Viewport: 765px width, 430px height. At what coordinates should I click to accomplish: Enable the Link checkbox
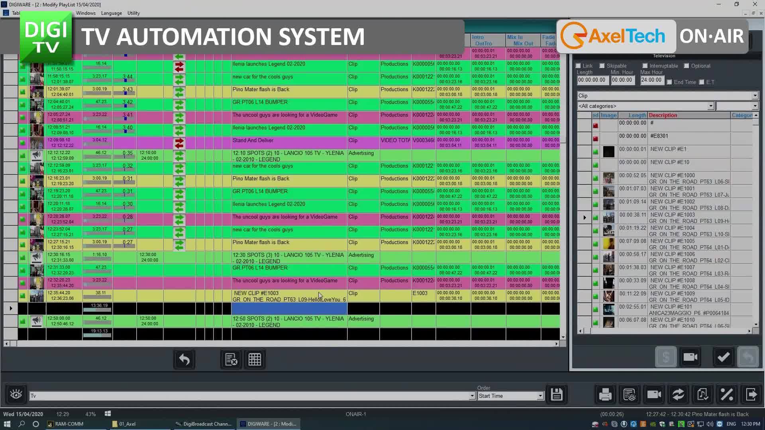[578, 66]
